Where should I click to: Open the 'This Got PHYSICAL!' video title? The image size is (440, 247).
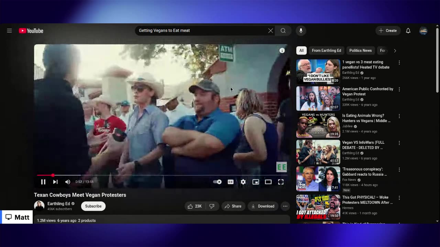pos(367,200)
